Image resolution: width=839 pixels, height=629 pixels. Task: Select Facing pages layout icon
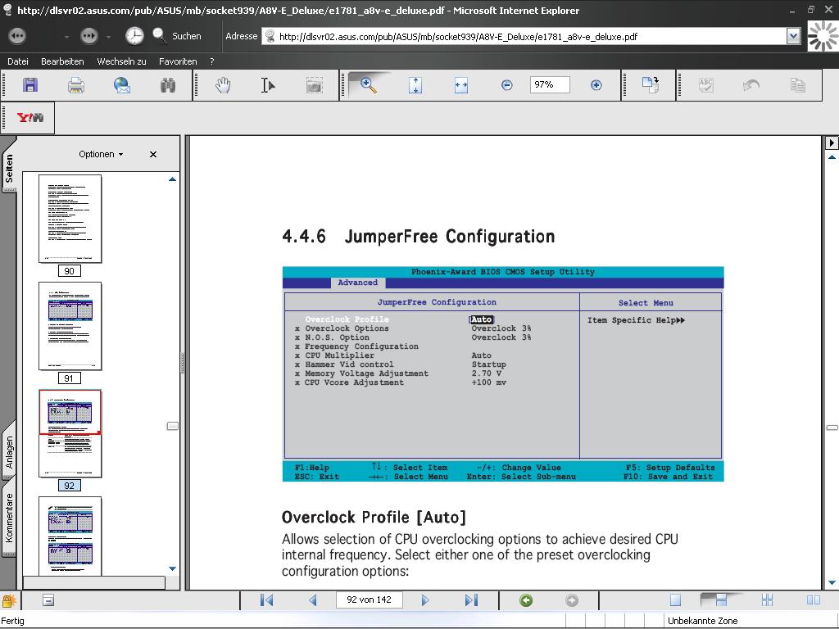pyautogui.click(x=814, y=600)
